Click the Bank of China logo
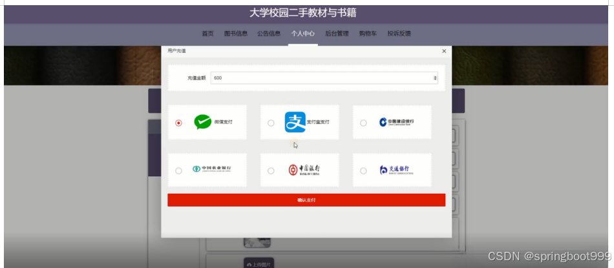Image resolution: width=614 pixels, height=268 pixels. tap(304, 169)
